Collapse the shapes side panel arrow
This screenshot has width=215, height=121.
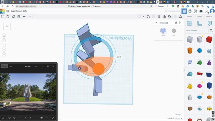point(184,70)
